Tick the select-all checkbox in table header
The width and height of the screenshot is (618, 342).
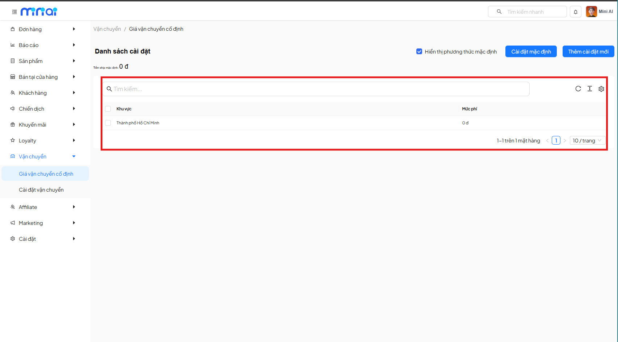point(108,109)
